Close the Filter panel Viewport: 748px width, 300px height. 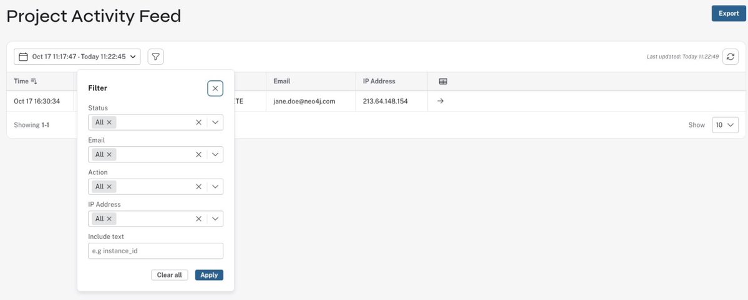tap(215, 88)
